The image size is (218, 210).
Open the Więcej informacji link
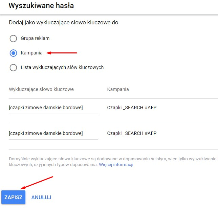[116, 165]
